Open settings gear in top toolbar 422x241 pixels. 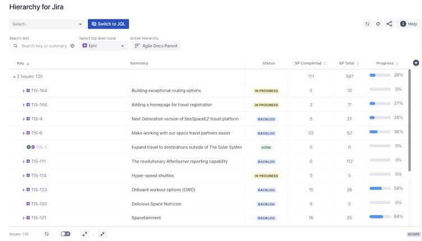[378, 24]
